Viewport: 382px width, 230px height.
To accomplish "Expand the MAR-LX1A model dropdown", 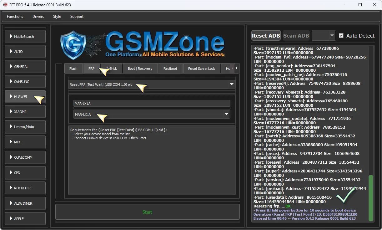I will tap(226, 115).
